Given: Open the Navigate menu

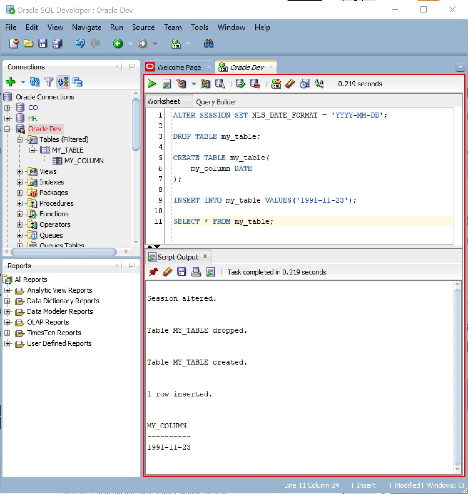Looking at the screenshot, I should click(87, 28).
